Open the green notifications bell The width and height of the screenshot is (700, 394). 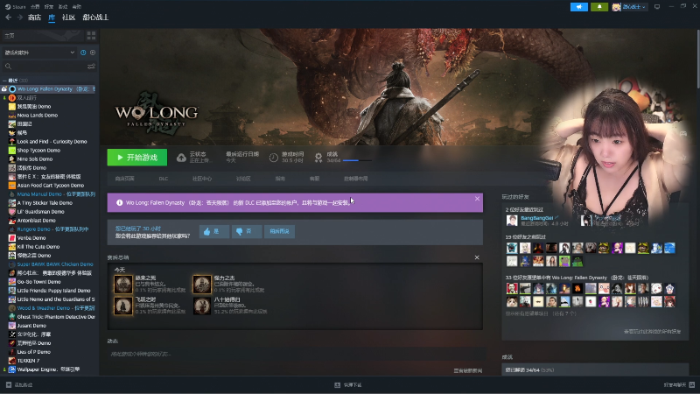[599, 7]
